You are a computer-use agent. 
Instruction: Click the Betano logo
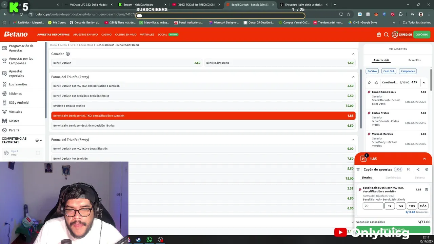16,34
